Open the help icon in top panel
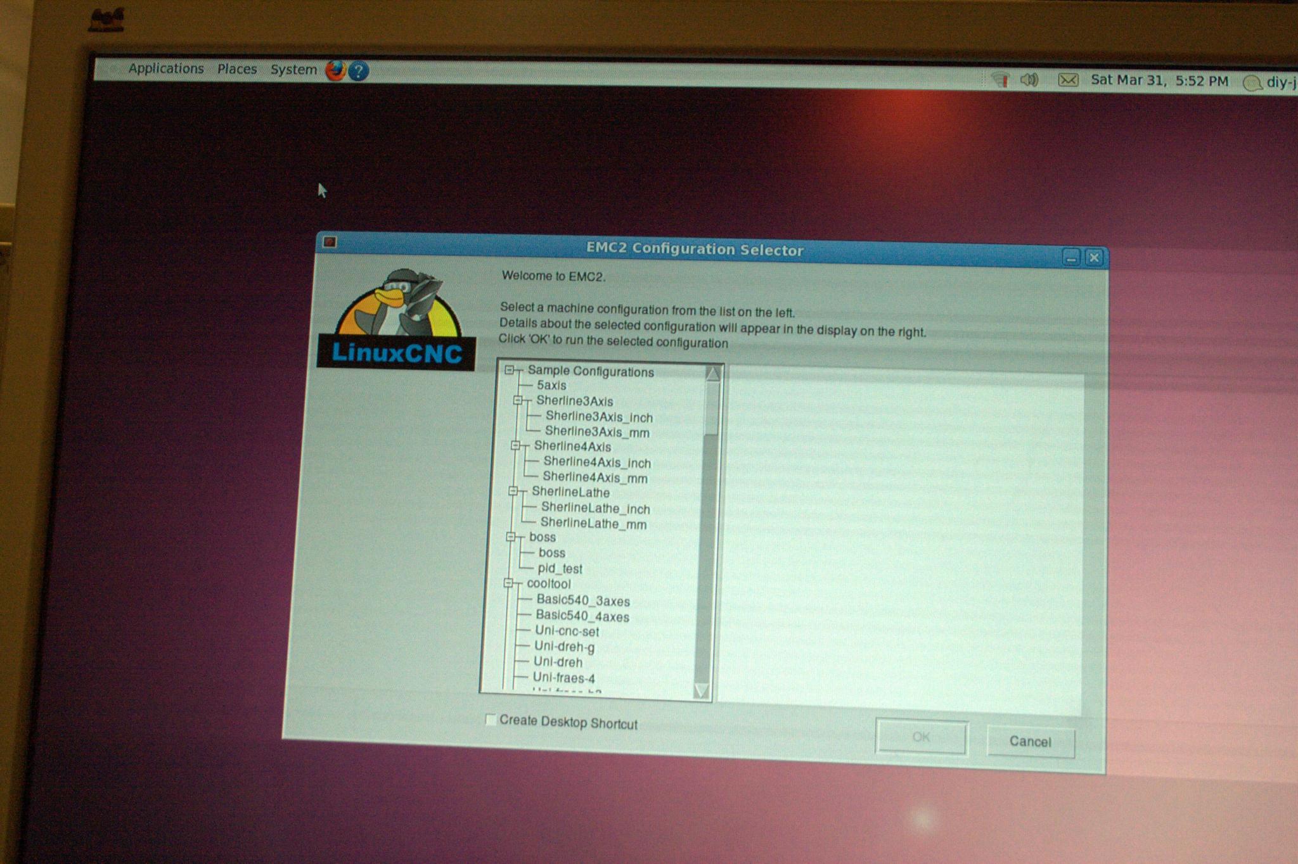 coord(358,71)
